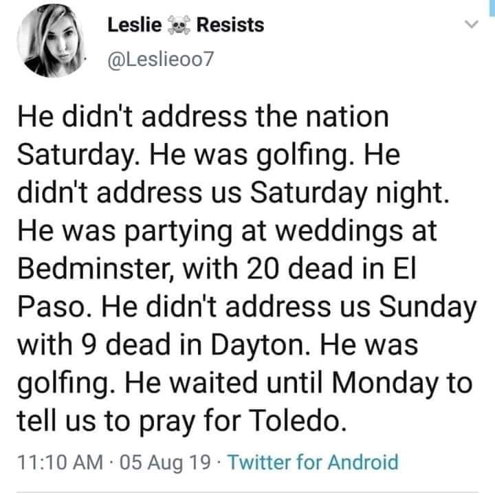Click the word "Sunday" in the tweet
Viewport: 495px width, 495px height.
tap(425, 305)
